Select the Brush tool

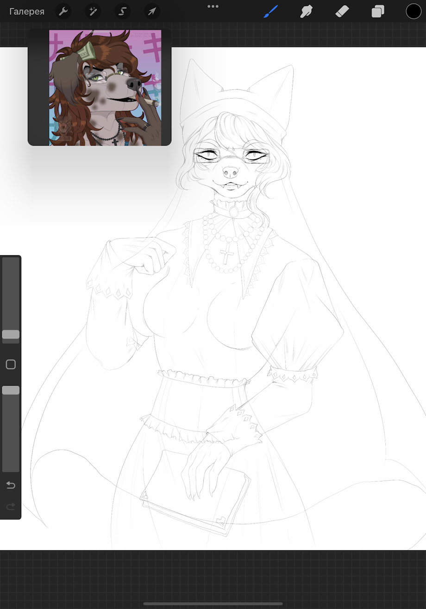[271, 11]
